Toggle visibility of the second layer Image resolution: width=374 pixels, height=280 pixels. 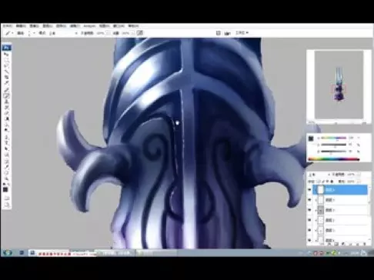(x=309, y=200)
